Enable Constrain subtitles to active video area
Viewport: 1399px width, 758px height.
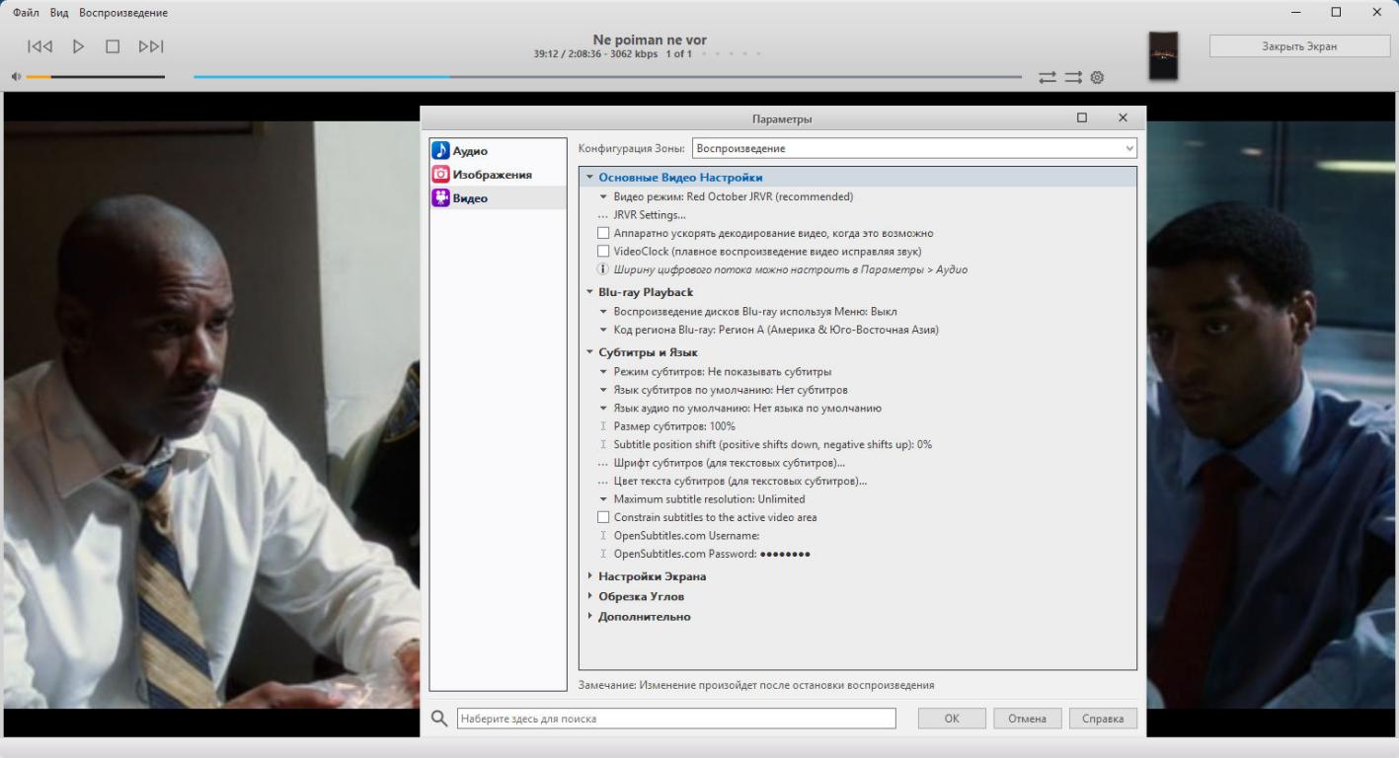[603, 517]
